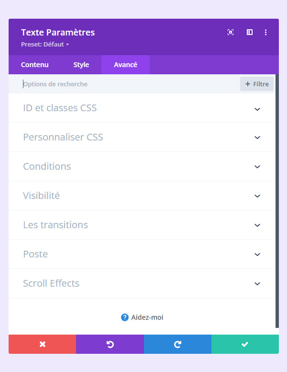Click the + Filtre button
This screenshot has height=372, width=287.
257,84
